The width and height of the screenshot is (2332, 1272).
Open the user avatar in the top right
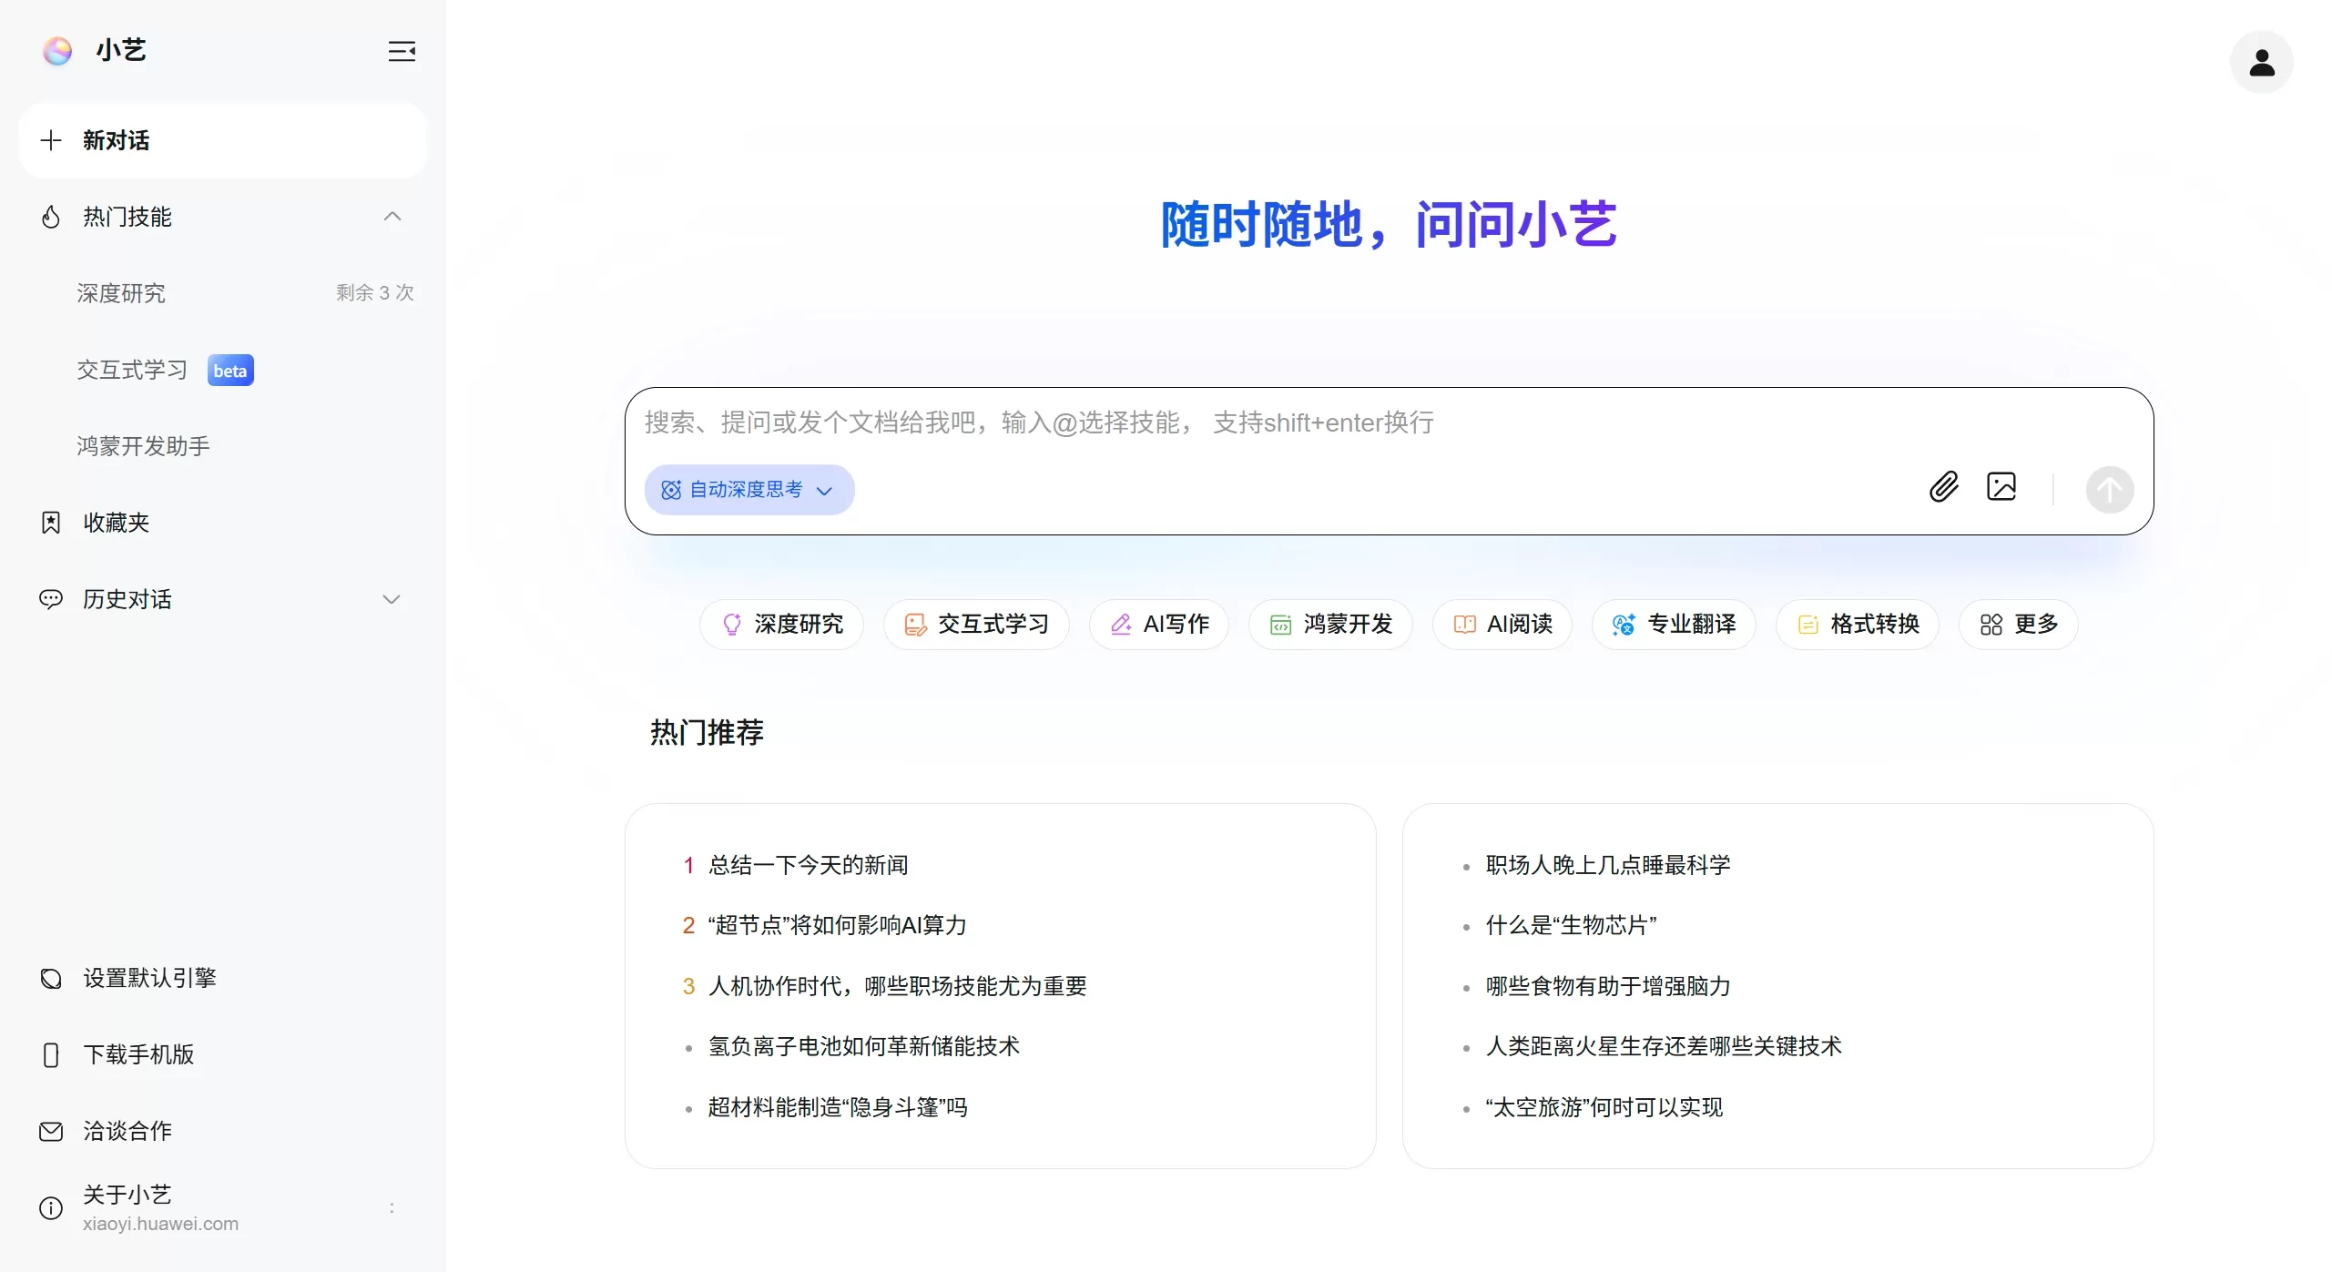click(x=2262, y=62)
